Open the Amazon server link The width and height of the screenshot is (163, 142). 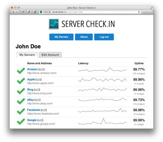click(32, 69)
